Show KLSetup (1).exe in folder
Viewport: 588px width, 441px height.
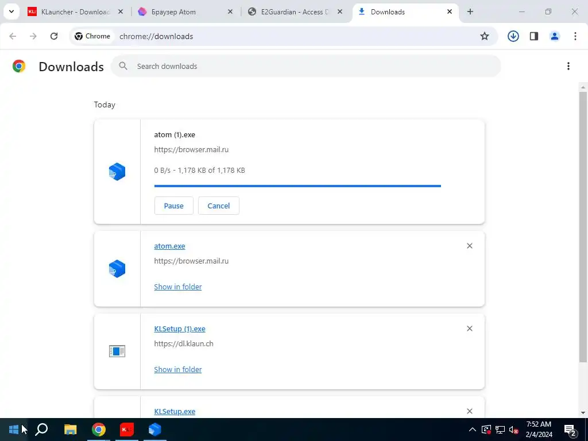(x=178, y=369)
